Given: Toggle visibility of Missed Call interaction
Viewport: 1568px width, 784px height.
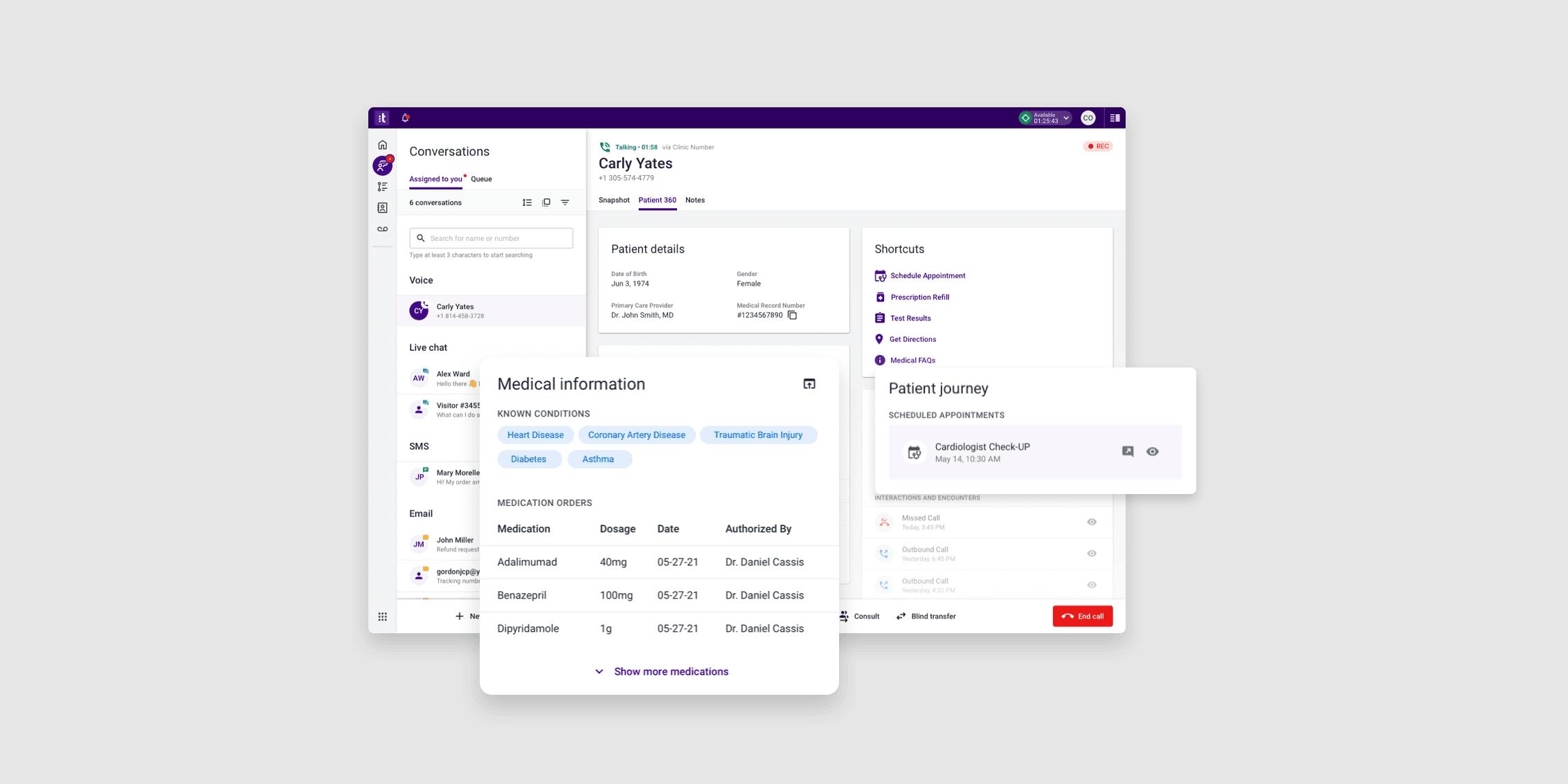Looking at the screenshot, I should coord(1093,521).
